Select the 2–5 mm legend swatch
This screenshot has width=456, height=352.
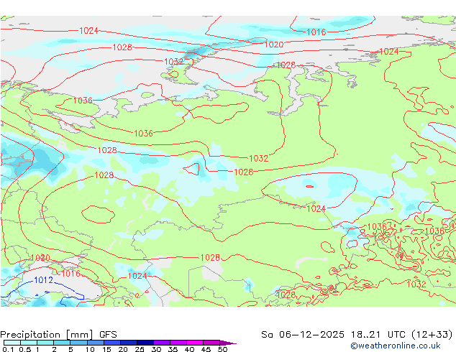(x=62, y=343)
